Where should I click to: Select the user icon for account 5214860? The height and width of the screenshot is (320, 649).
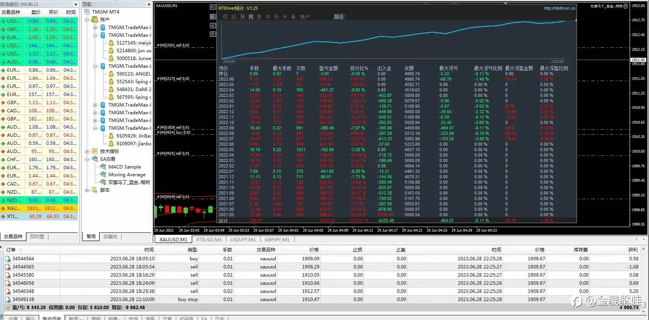(111, 50)
